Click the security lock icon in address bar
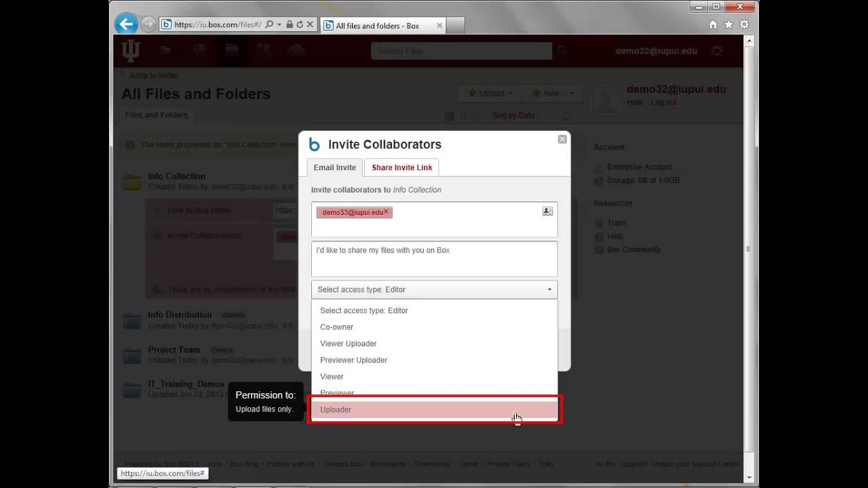 tap(290, 24)
